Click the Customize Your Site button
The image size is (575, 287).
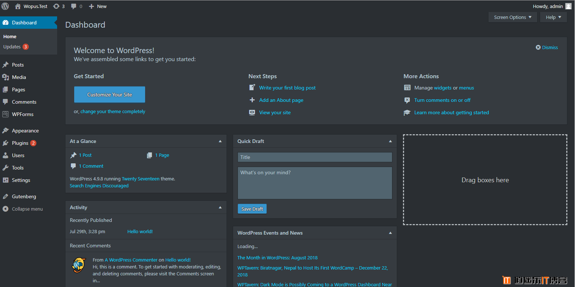pyautogui.click(x=109, y=95)
